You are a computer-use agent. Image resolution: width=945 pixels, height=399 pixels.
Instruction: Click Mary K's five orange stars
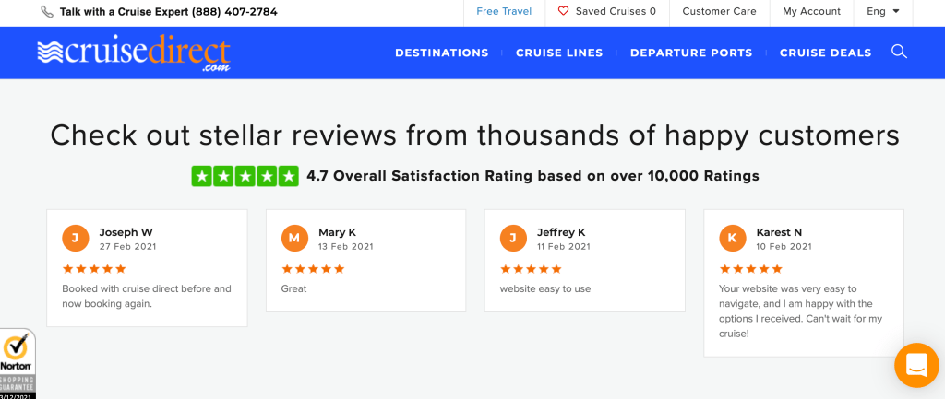(313, 269)
